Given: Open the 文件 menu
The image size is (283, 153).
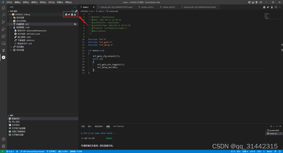Looking at the screenshot, I should tap(9, 2).
